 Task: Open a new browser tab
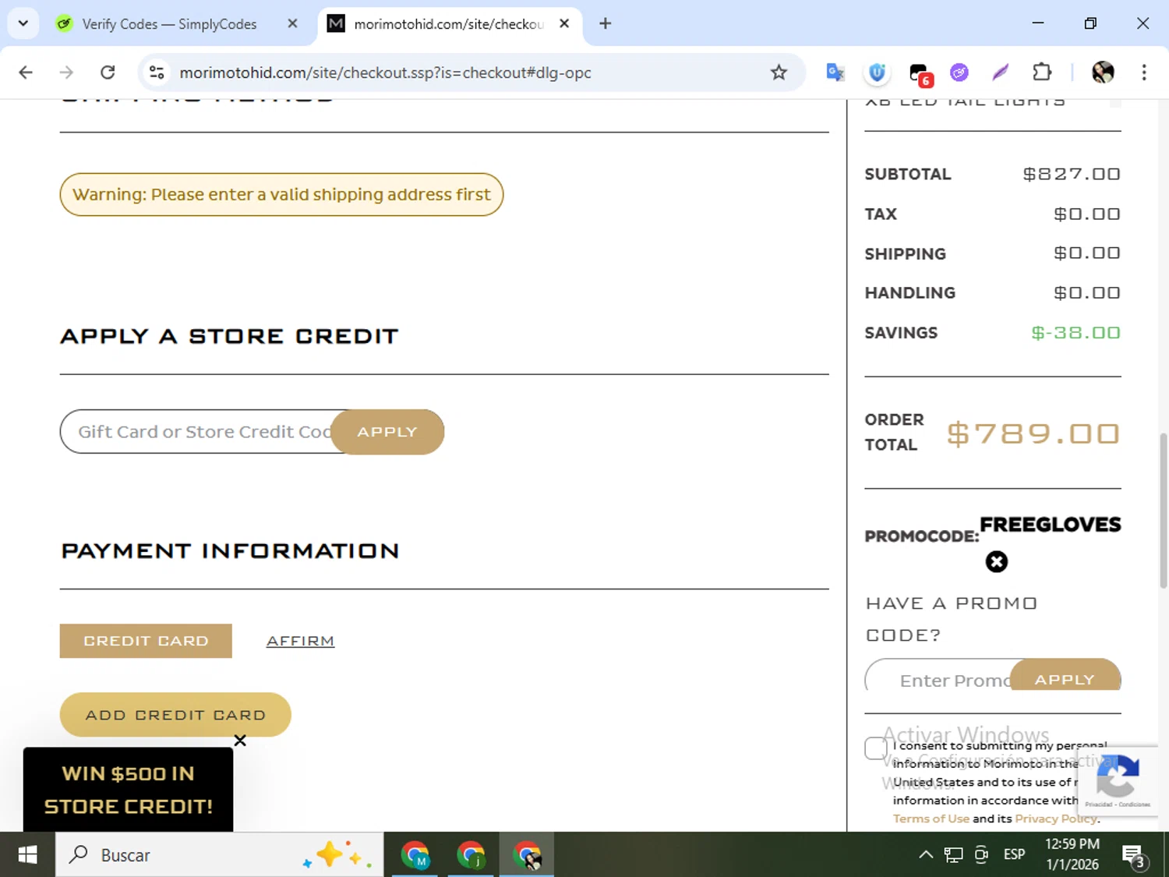coord(605,23)
